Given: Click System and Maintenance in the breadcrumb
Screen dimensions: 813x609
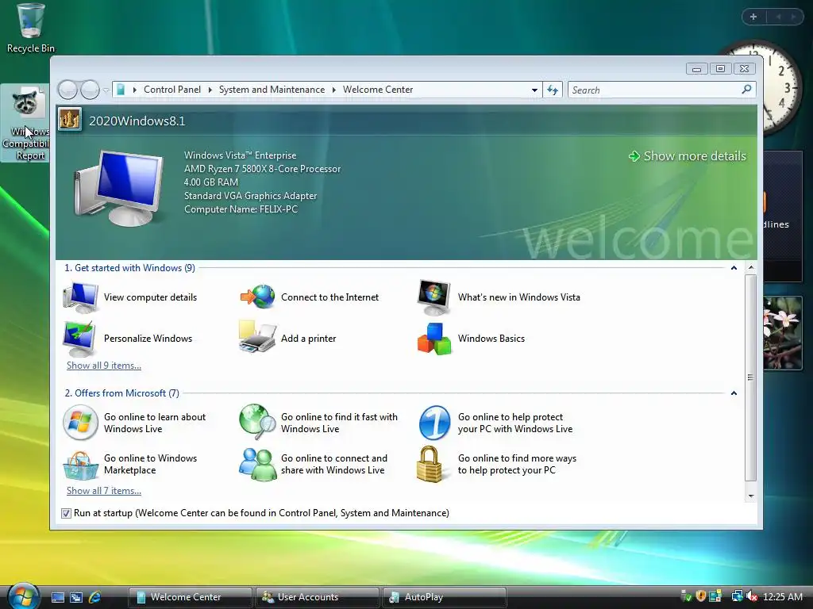Looking at the screenshot, I should click(x=272, y=90).
